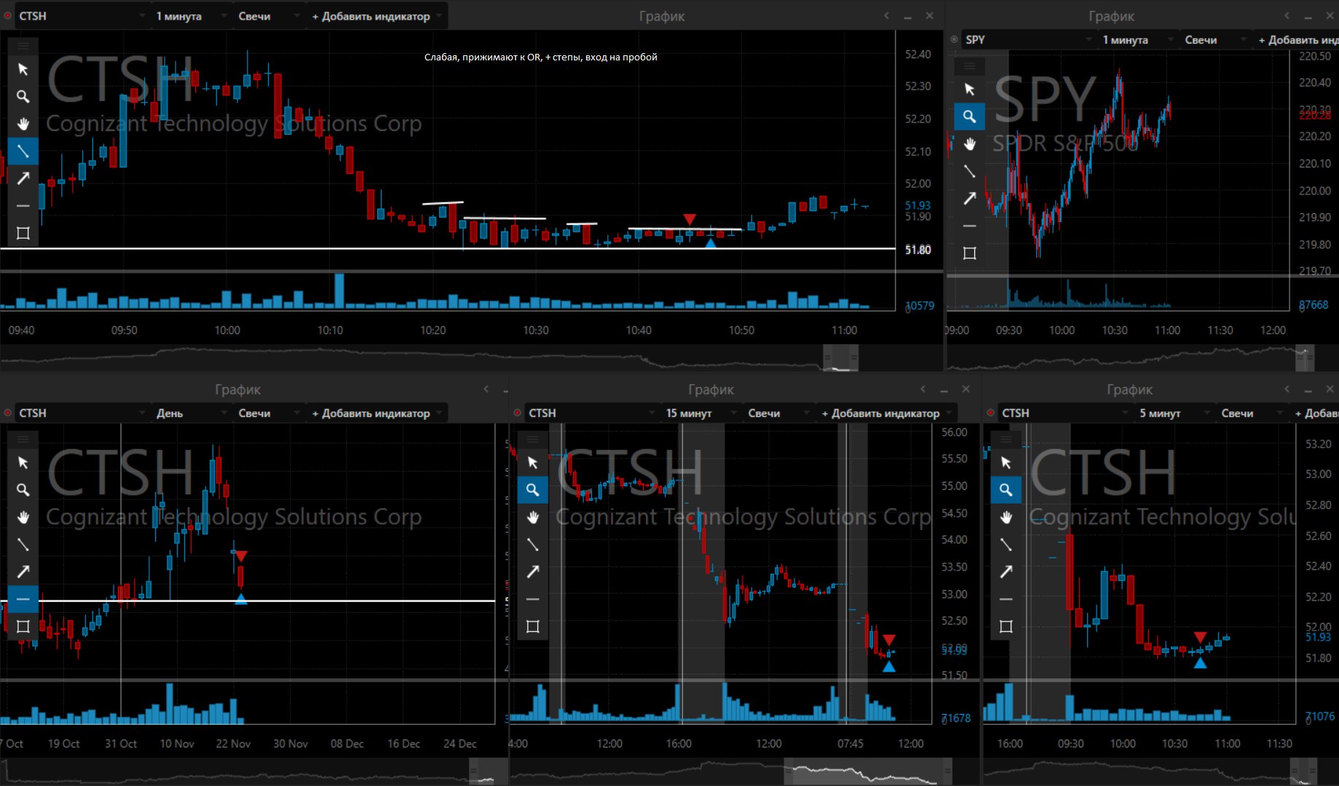1339x786 pixels.
Task: Select the hand pan tool in the top CTSH 1-minute chart
Action: tap(23, 124)
